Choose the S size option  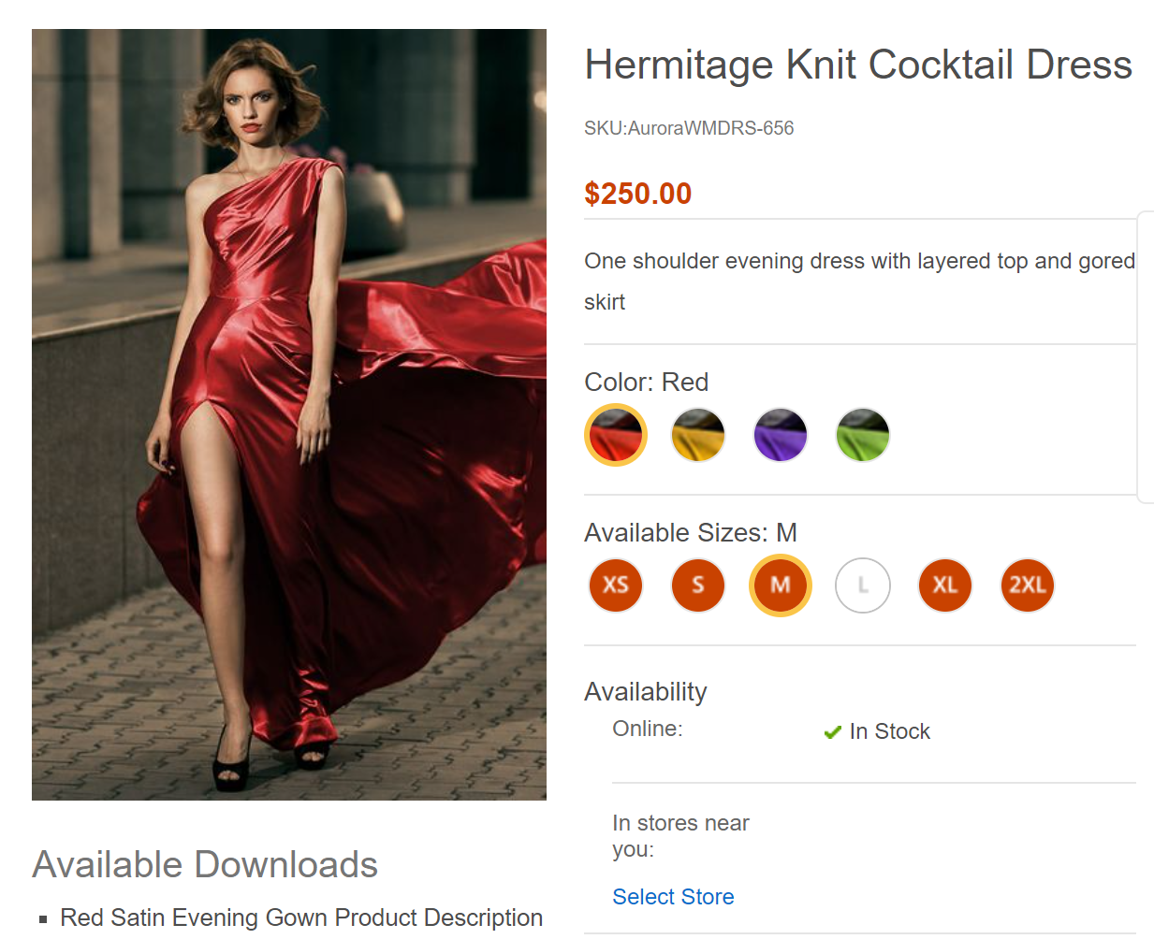pos(698,585)
